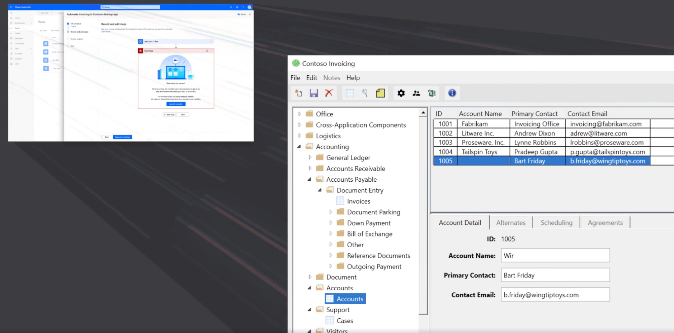Click the Record app red icon in Power Automate
The height and width of the screenshot is (333, 674).
click(x=141, y=51)
